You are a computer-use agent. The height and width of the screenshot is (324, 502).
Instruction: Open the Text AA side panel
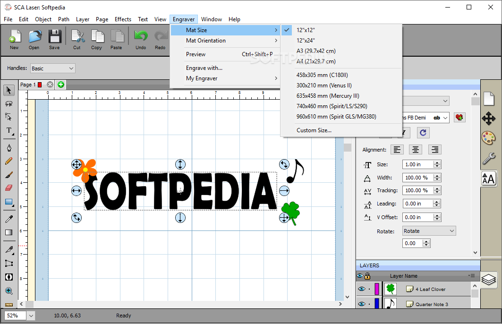coord(489,179)
